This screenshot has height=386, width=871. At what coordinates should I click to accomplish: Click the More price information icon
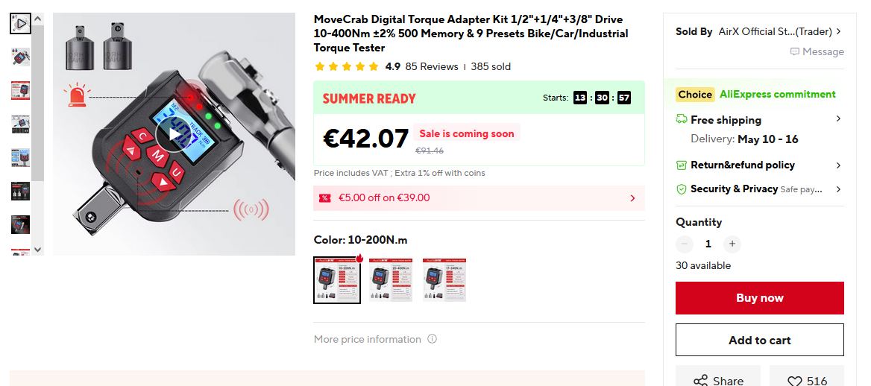[x=433, y=339]
